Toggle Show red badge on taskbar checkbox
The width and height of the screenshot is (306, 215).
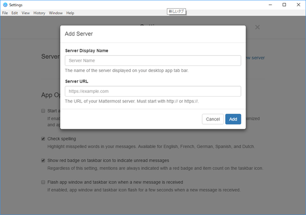tap(43, 160)
